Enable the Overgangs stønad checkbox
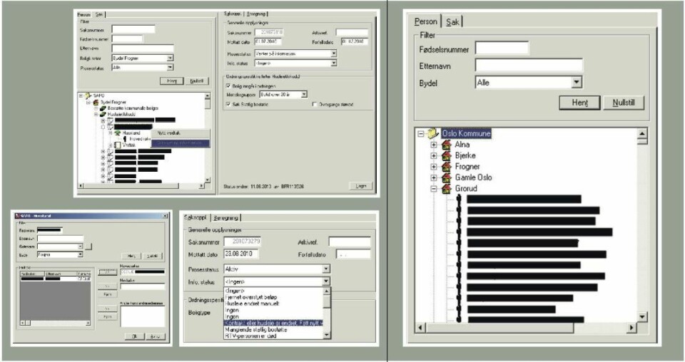Viewport: 685px width, 362px height. (x=315, y=105)
